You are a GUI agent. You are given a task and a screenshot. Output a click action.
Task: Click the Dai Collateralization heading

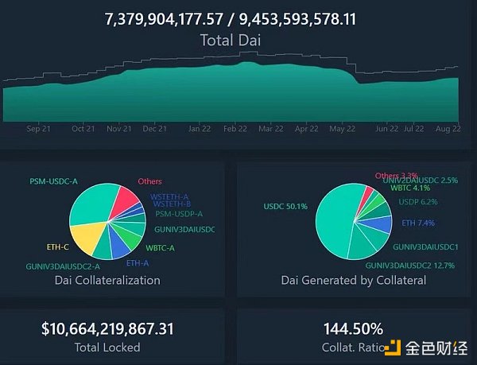107,280
